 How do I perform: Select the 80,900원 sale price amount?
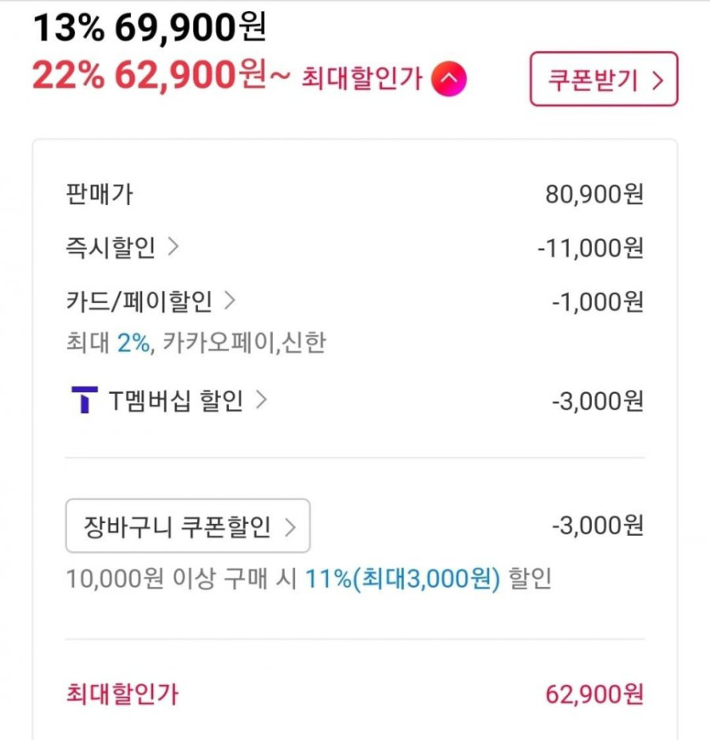(594, 195)
